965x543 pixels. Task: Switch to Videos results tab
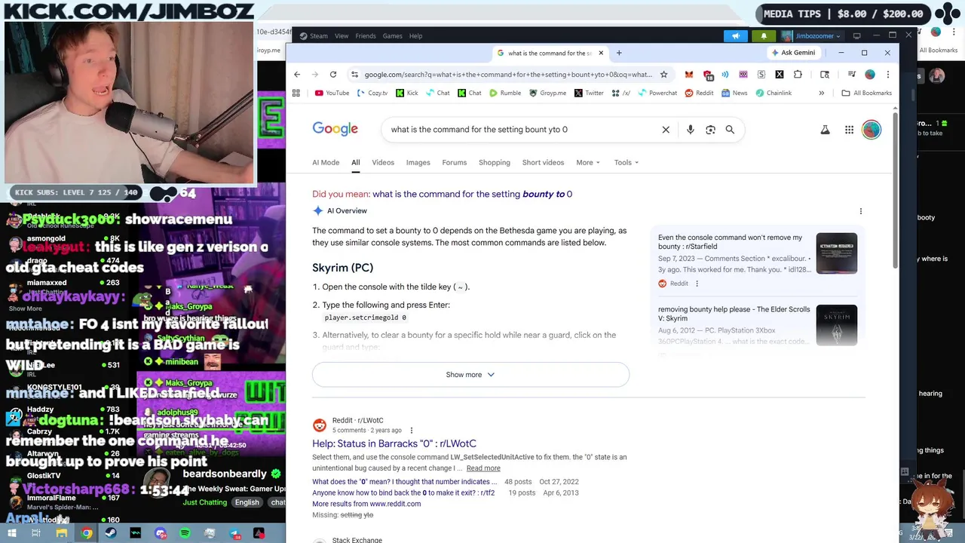pyautogui.click(x=383, y=162)
